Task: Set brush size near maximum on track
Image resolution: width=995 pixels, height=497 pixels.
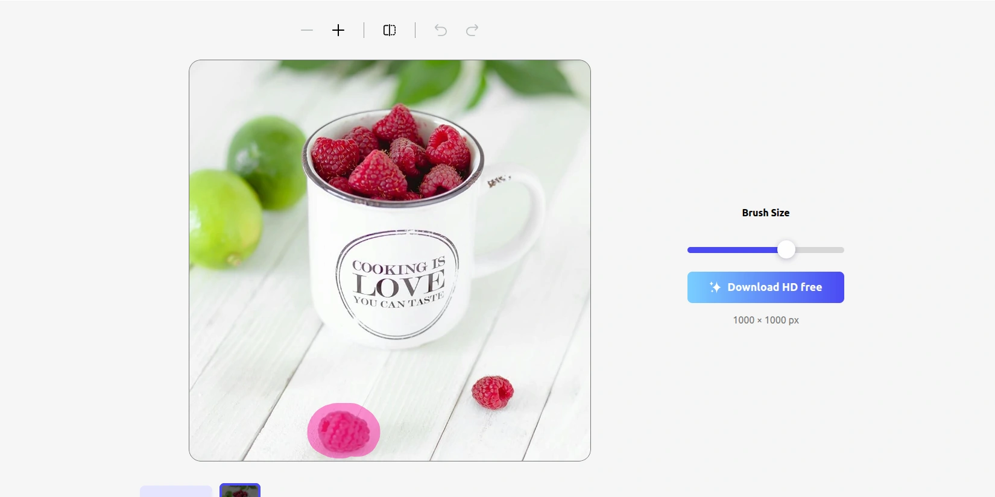Action: (837, 250)
